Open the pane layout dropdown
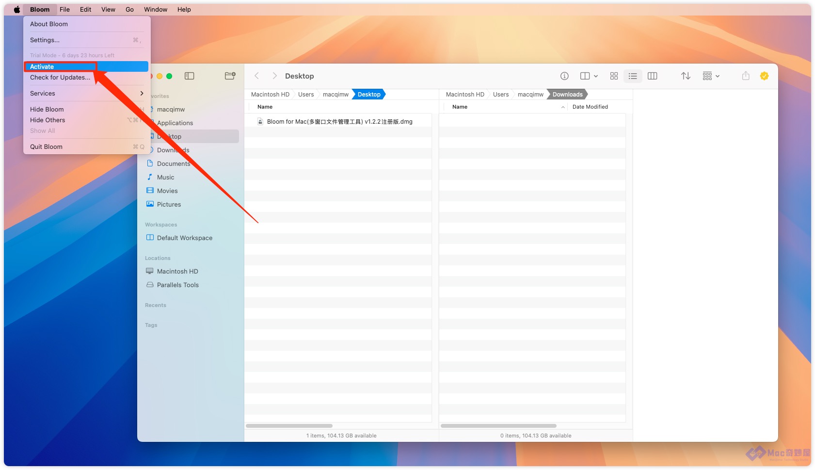 (589, 76)
